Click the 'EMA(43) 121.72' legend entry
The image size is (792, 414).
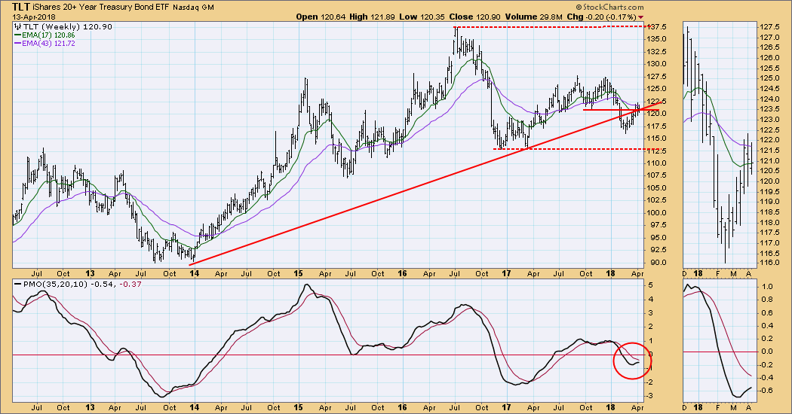tap(48, 44)
